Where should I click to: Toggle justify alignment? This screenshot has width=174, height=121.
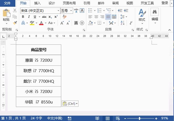(x=108, y=17)
